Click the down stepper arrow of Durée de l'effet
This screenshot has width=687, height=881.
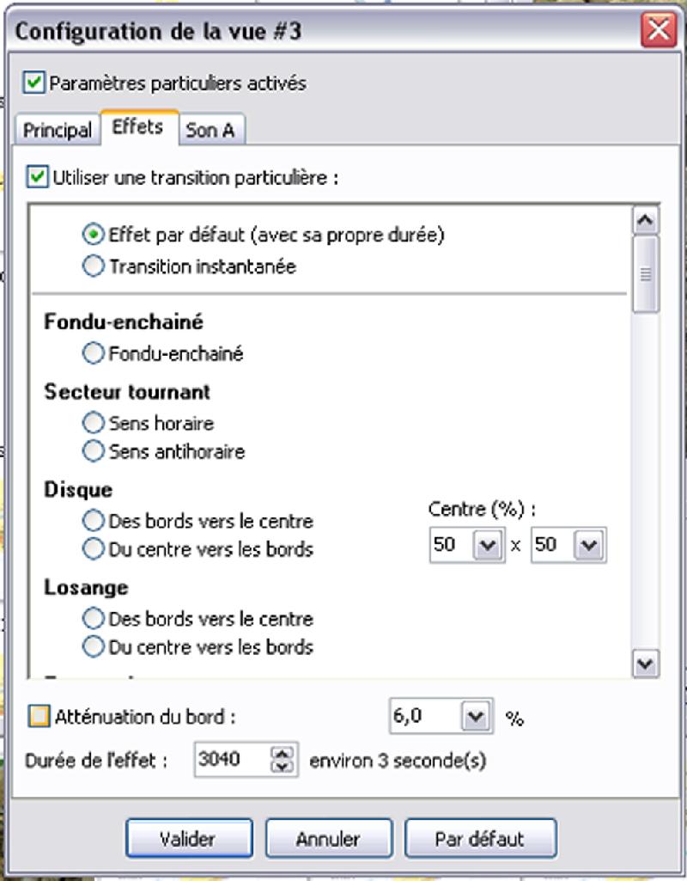(x=283, y=767)
